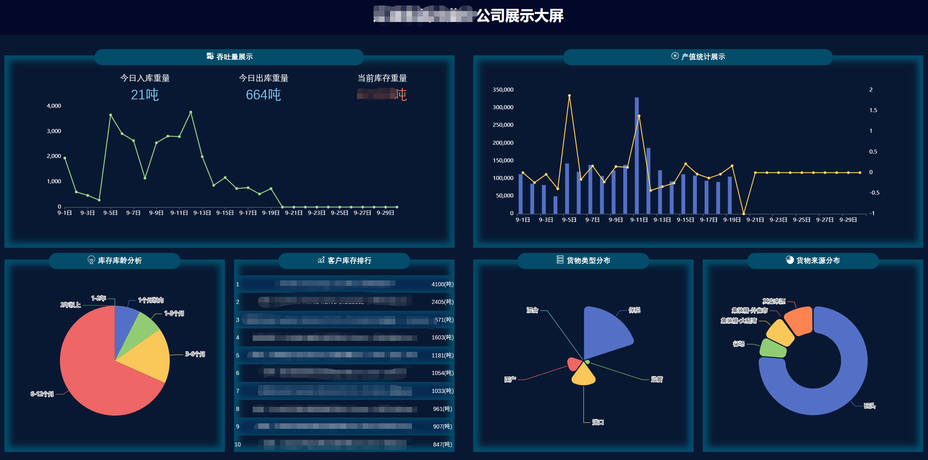Click the pie icon beside 货物来源分布
Screen dimensions: 928x460
[790, 260]
